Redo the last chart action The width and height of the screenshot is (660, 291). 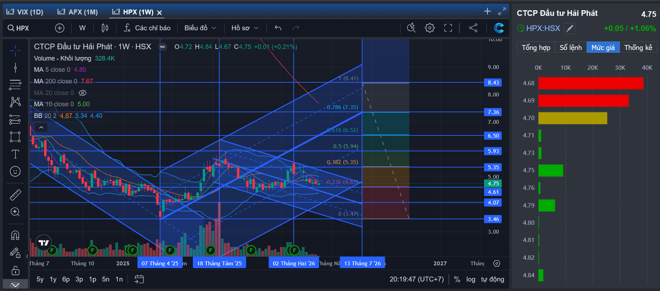click(x=296, y=28)
